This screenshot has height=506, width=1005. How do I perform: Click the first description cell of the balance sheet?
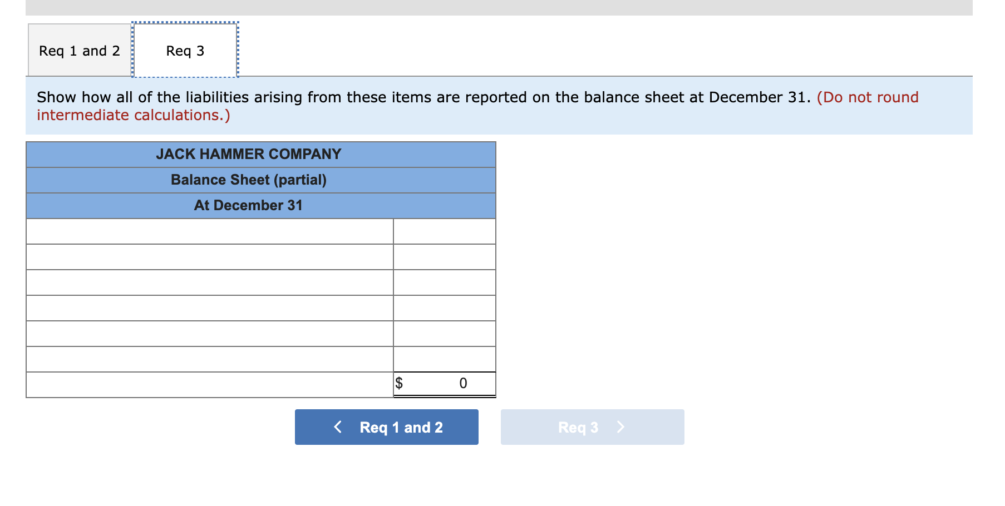click(209, 231)
